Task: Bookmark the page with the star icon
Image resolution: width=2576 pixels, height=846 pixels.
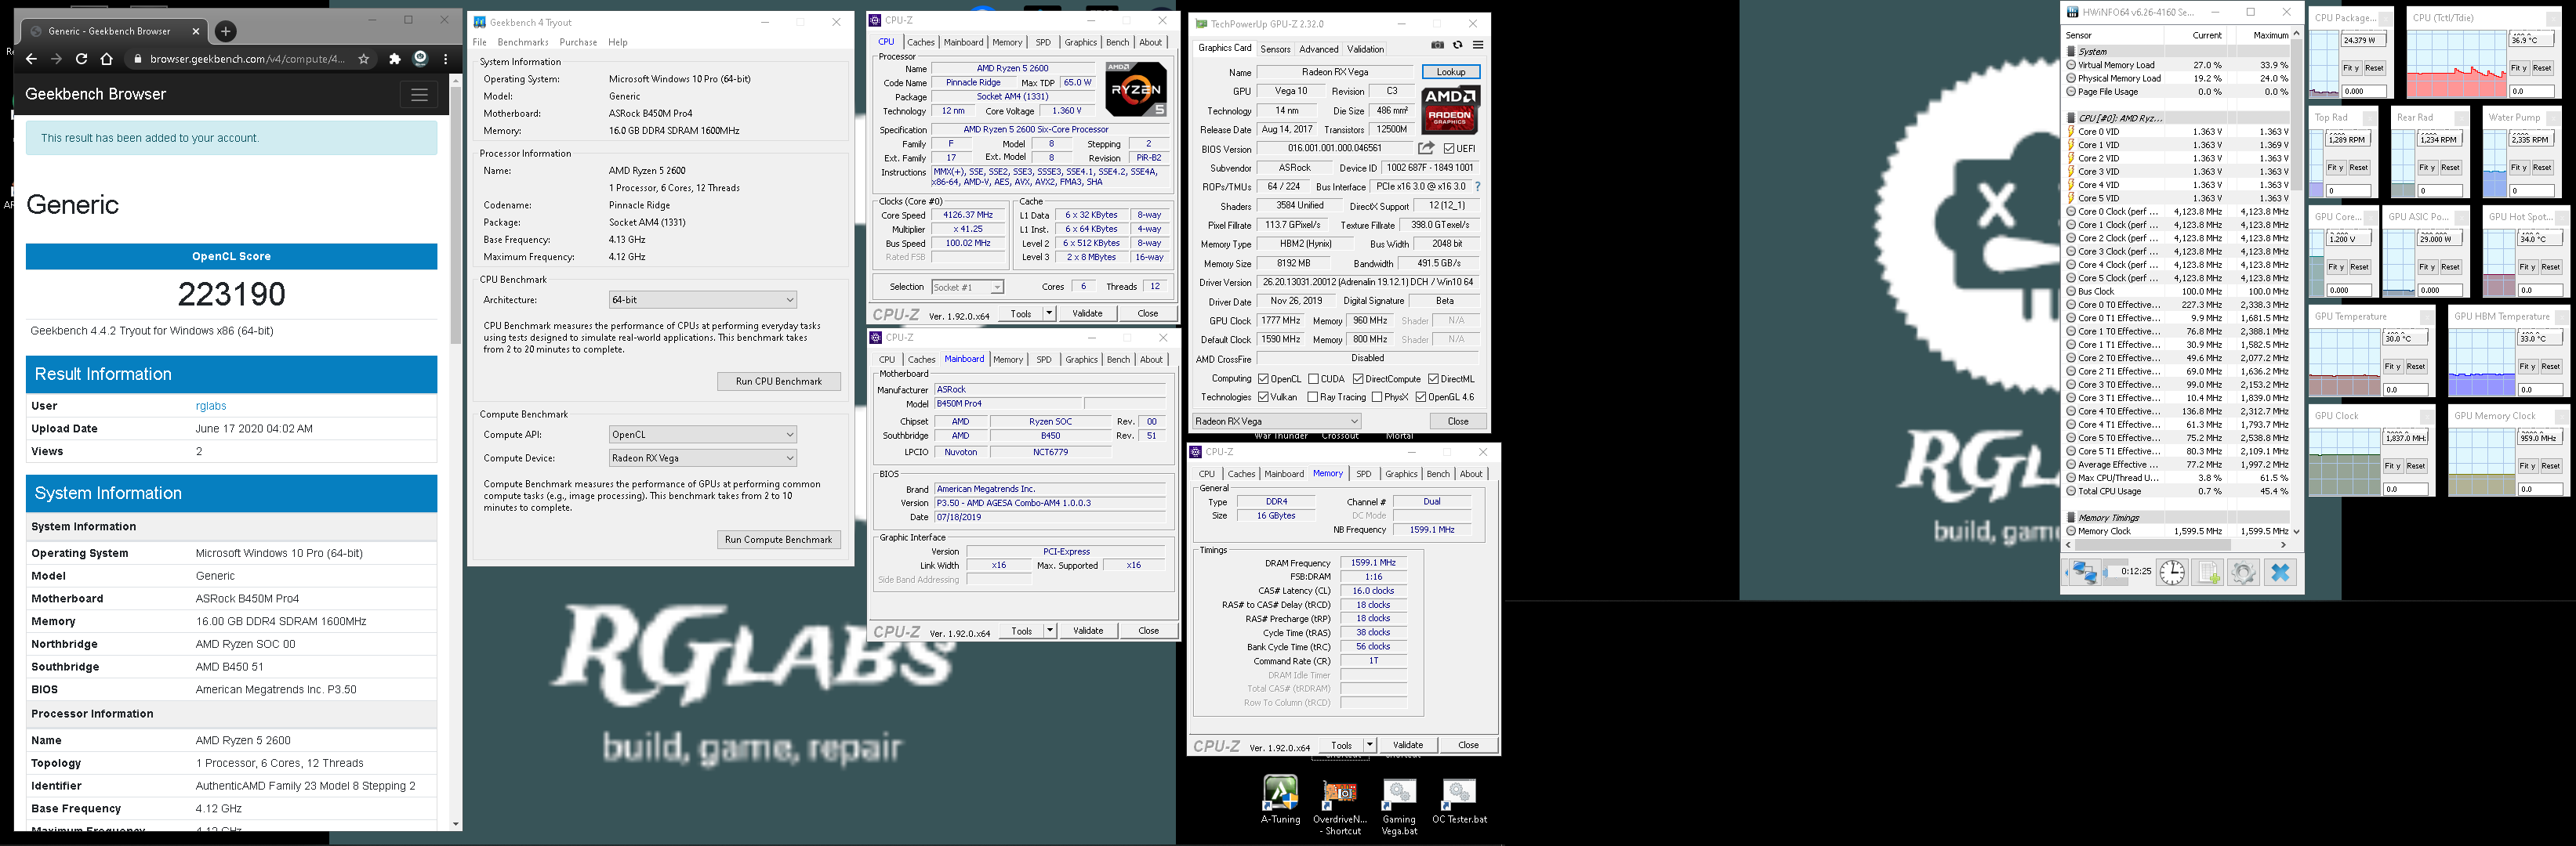Action: tap(364, 59)
